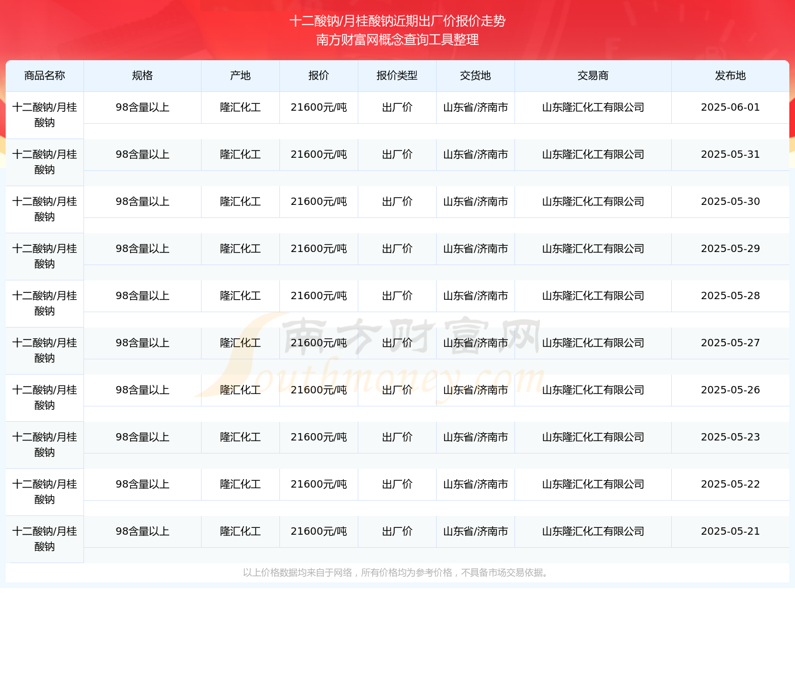Click 98含量以上 in the 2025-05-30 row

(x=143, y=202)
